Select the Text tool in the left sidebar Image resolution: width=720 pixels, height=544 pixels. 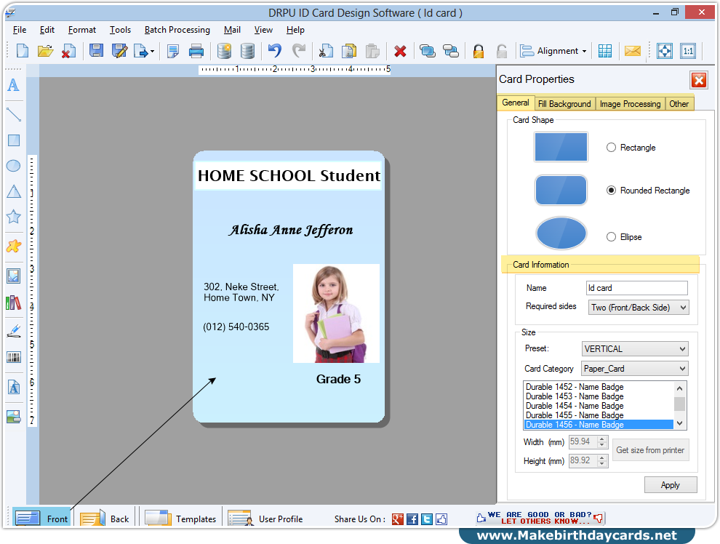14,85
